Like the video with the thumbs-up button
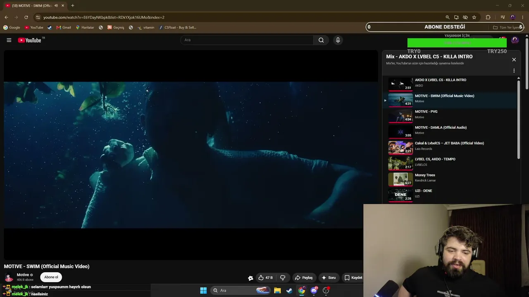 click(265, 278)
